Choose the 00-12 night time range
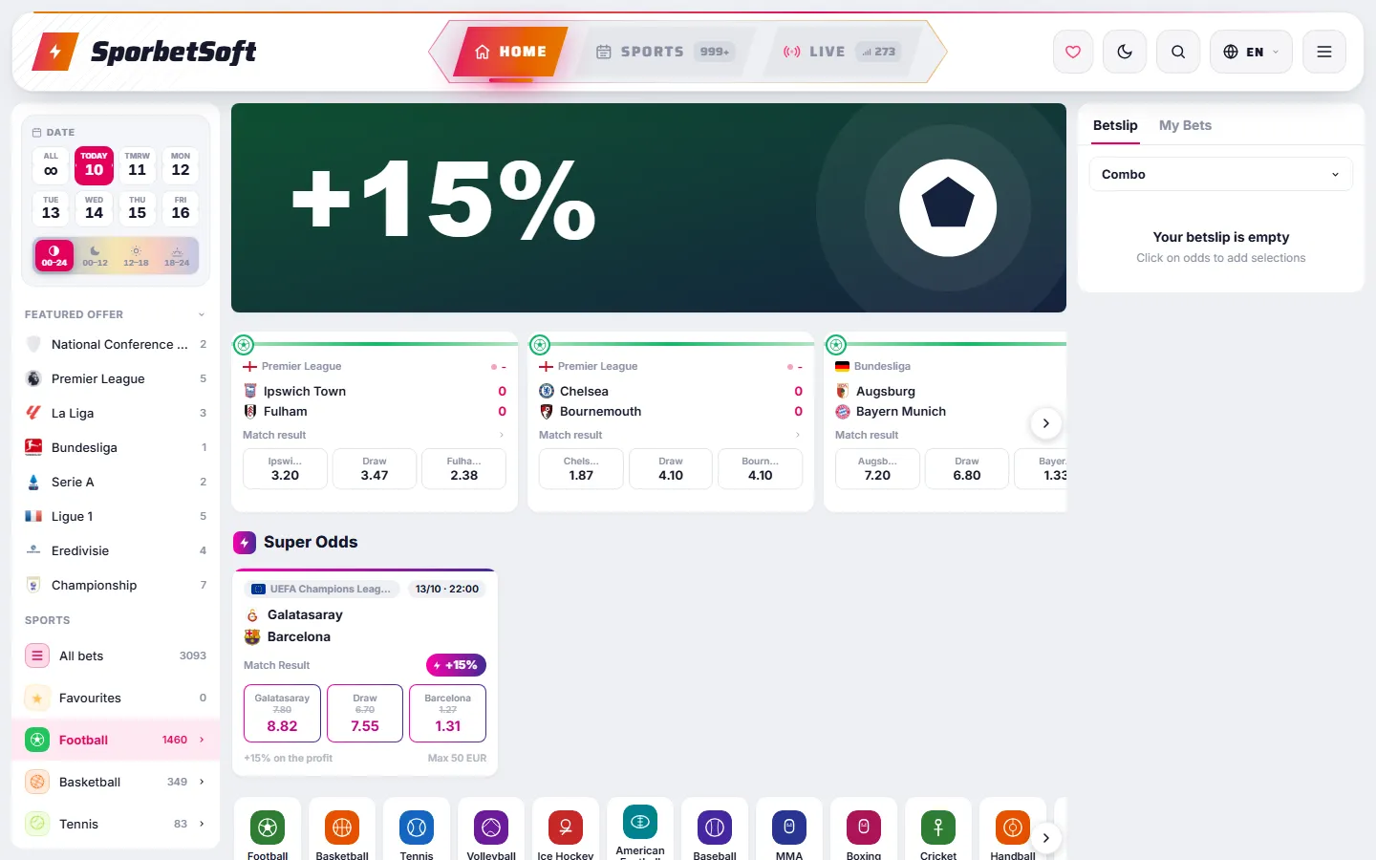1376x860 pixels. pyautogui.click(x=96, y=255)
